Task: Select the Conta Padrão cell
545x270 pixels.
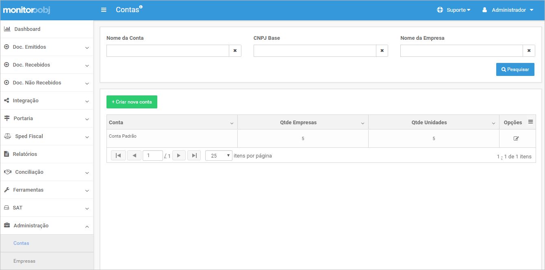Action: pos(172,138)
